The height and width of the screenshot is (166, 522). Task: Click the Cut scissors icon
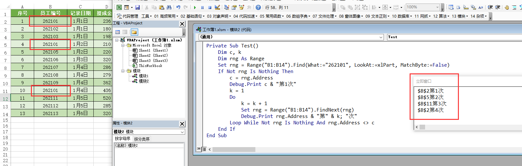pyautogui.click(x=147, y=7)
